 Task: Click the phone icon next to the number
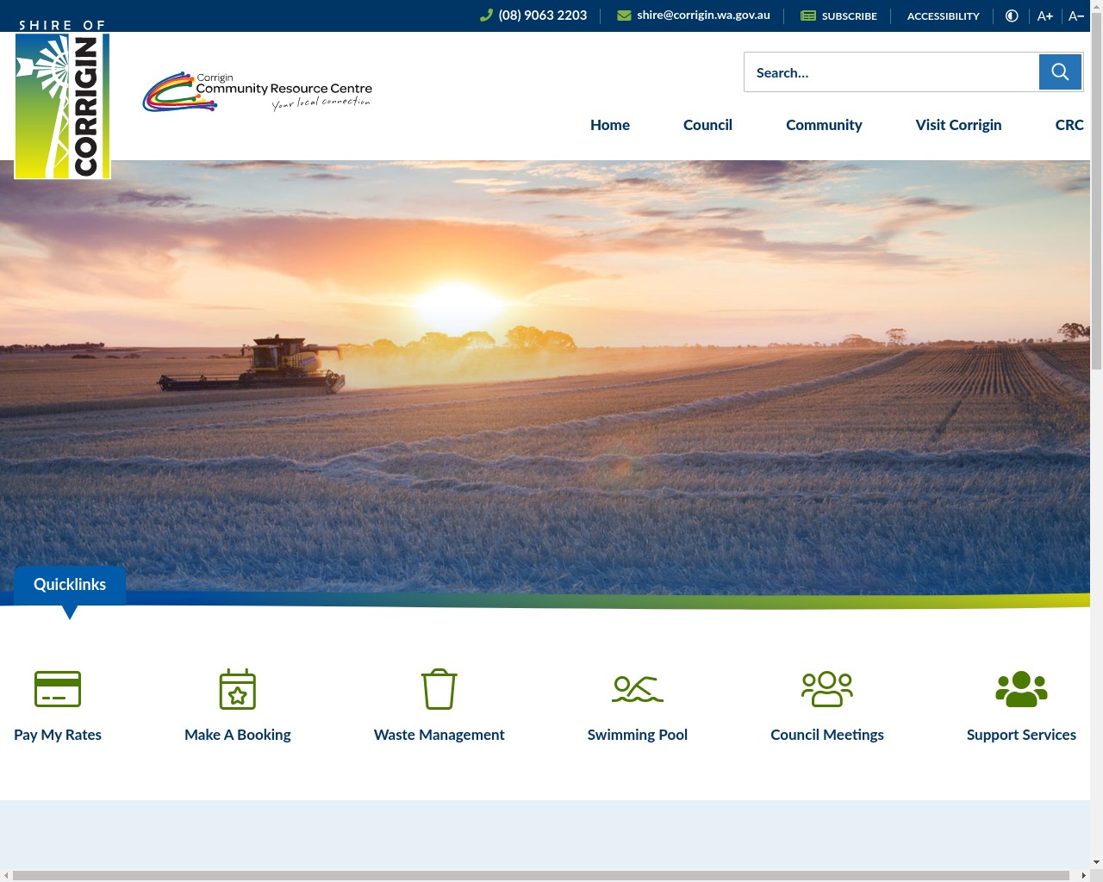[x=486, y=15]
